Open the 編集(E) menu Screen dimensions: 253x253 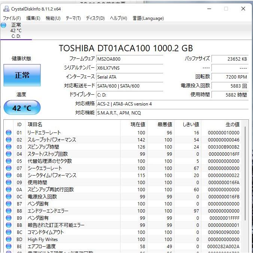33,18
